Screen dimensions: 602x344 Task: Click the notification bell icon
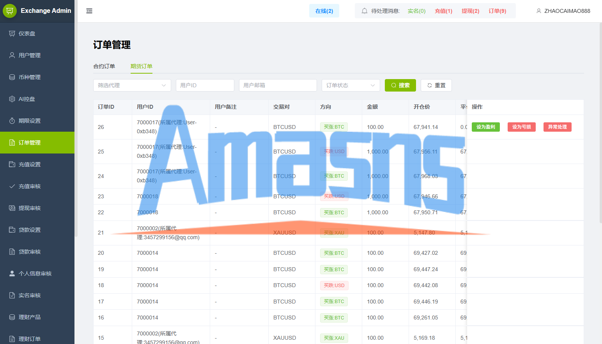point(365,11)
